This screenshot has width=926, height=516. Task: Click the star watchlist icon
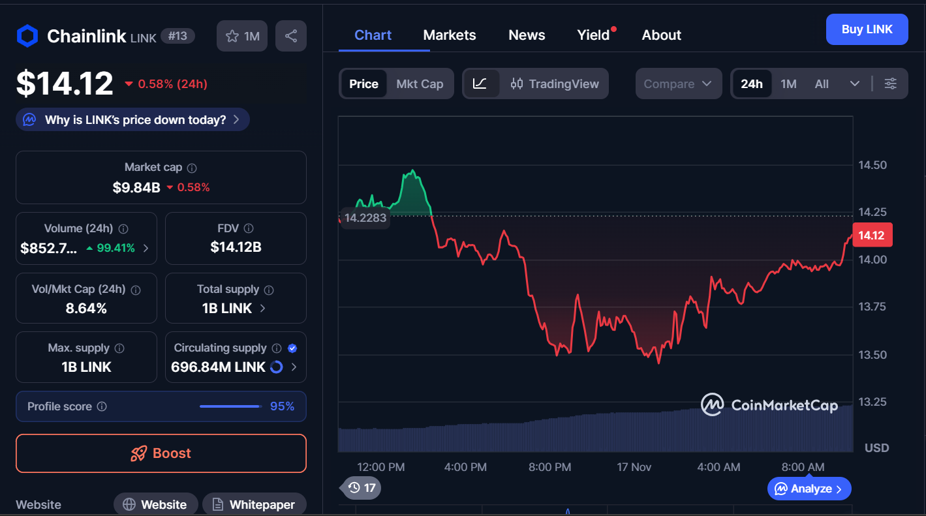coord(232,37)
